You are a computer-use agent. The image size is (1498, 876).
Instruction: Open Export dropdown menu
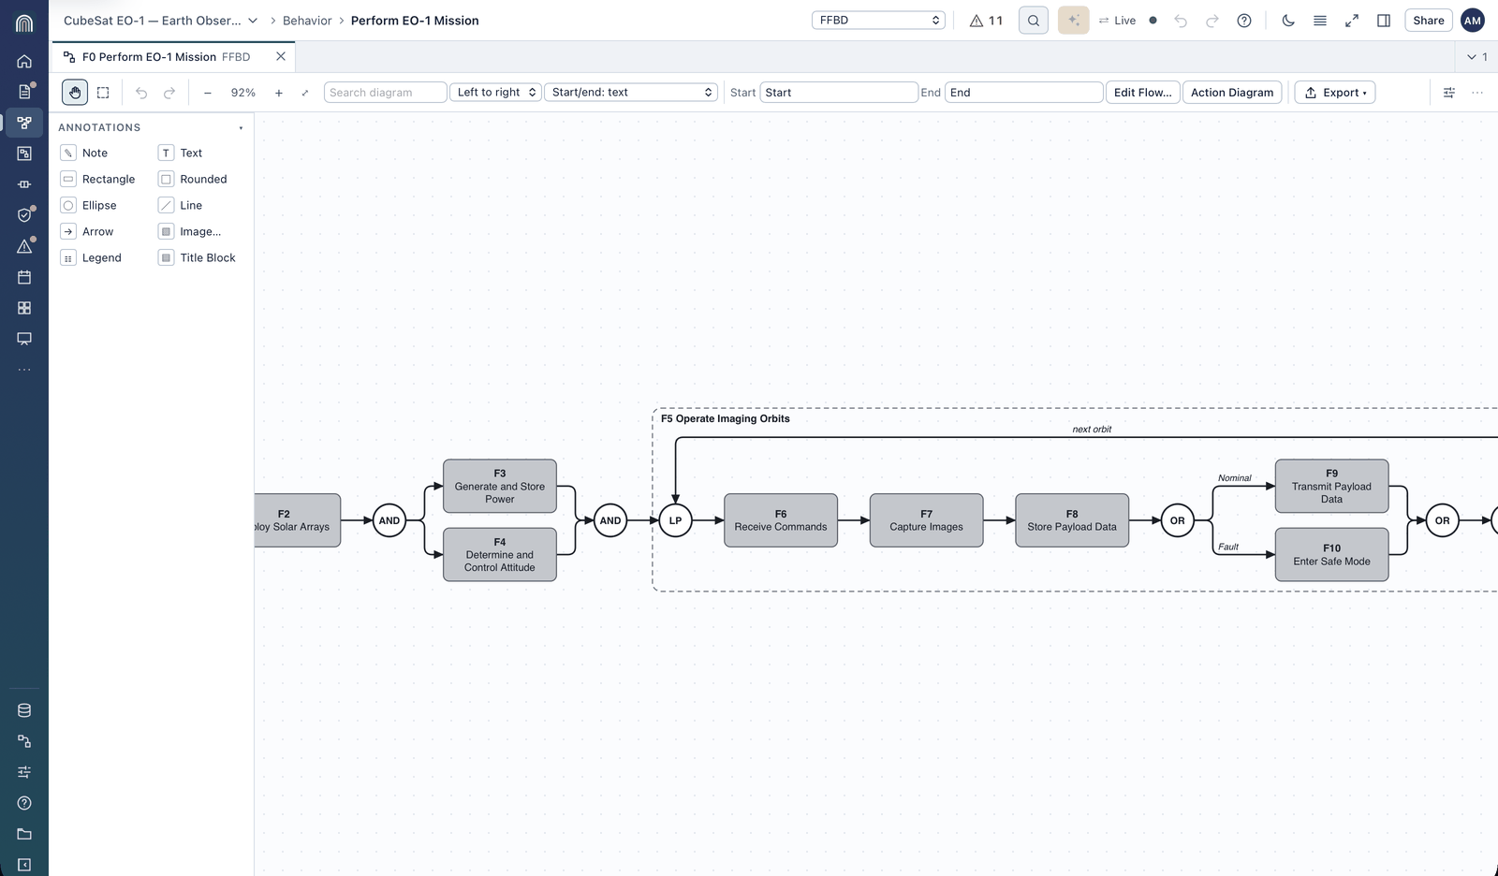tap(1335, 93)
